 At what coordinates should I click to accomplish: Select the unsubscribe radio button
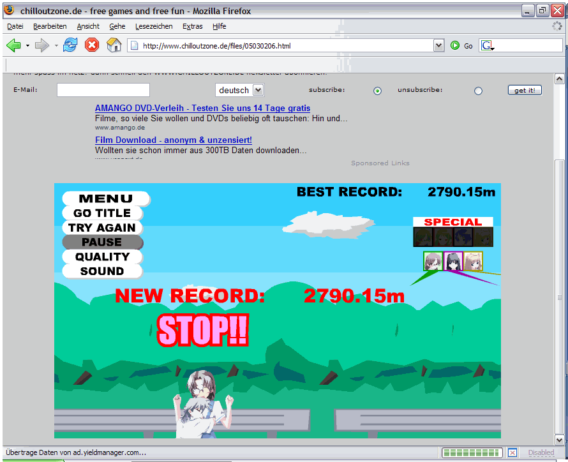click(x=478, y=91)
